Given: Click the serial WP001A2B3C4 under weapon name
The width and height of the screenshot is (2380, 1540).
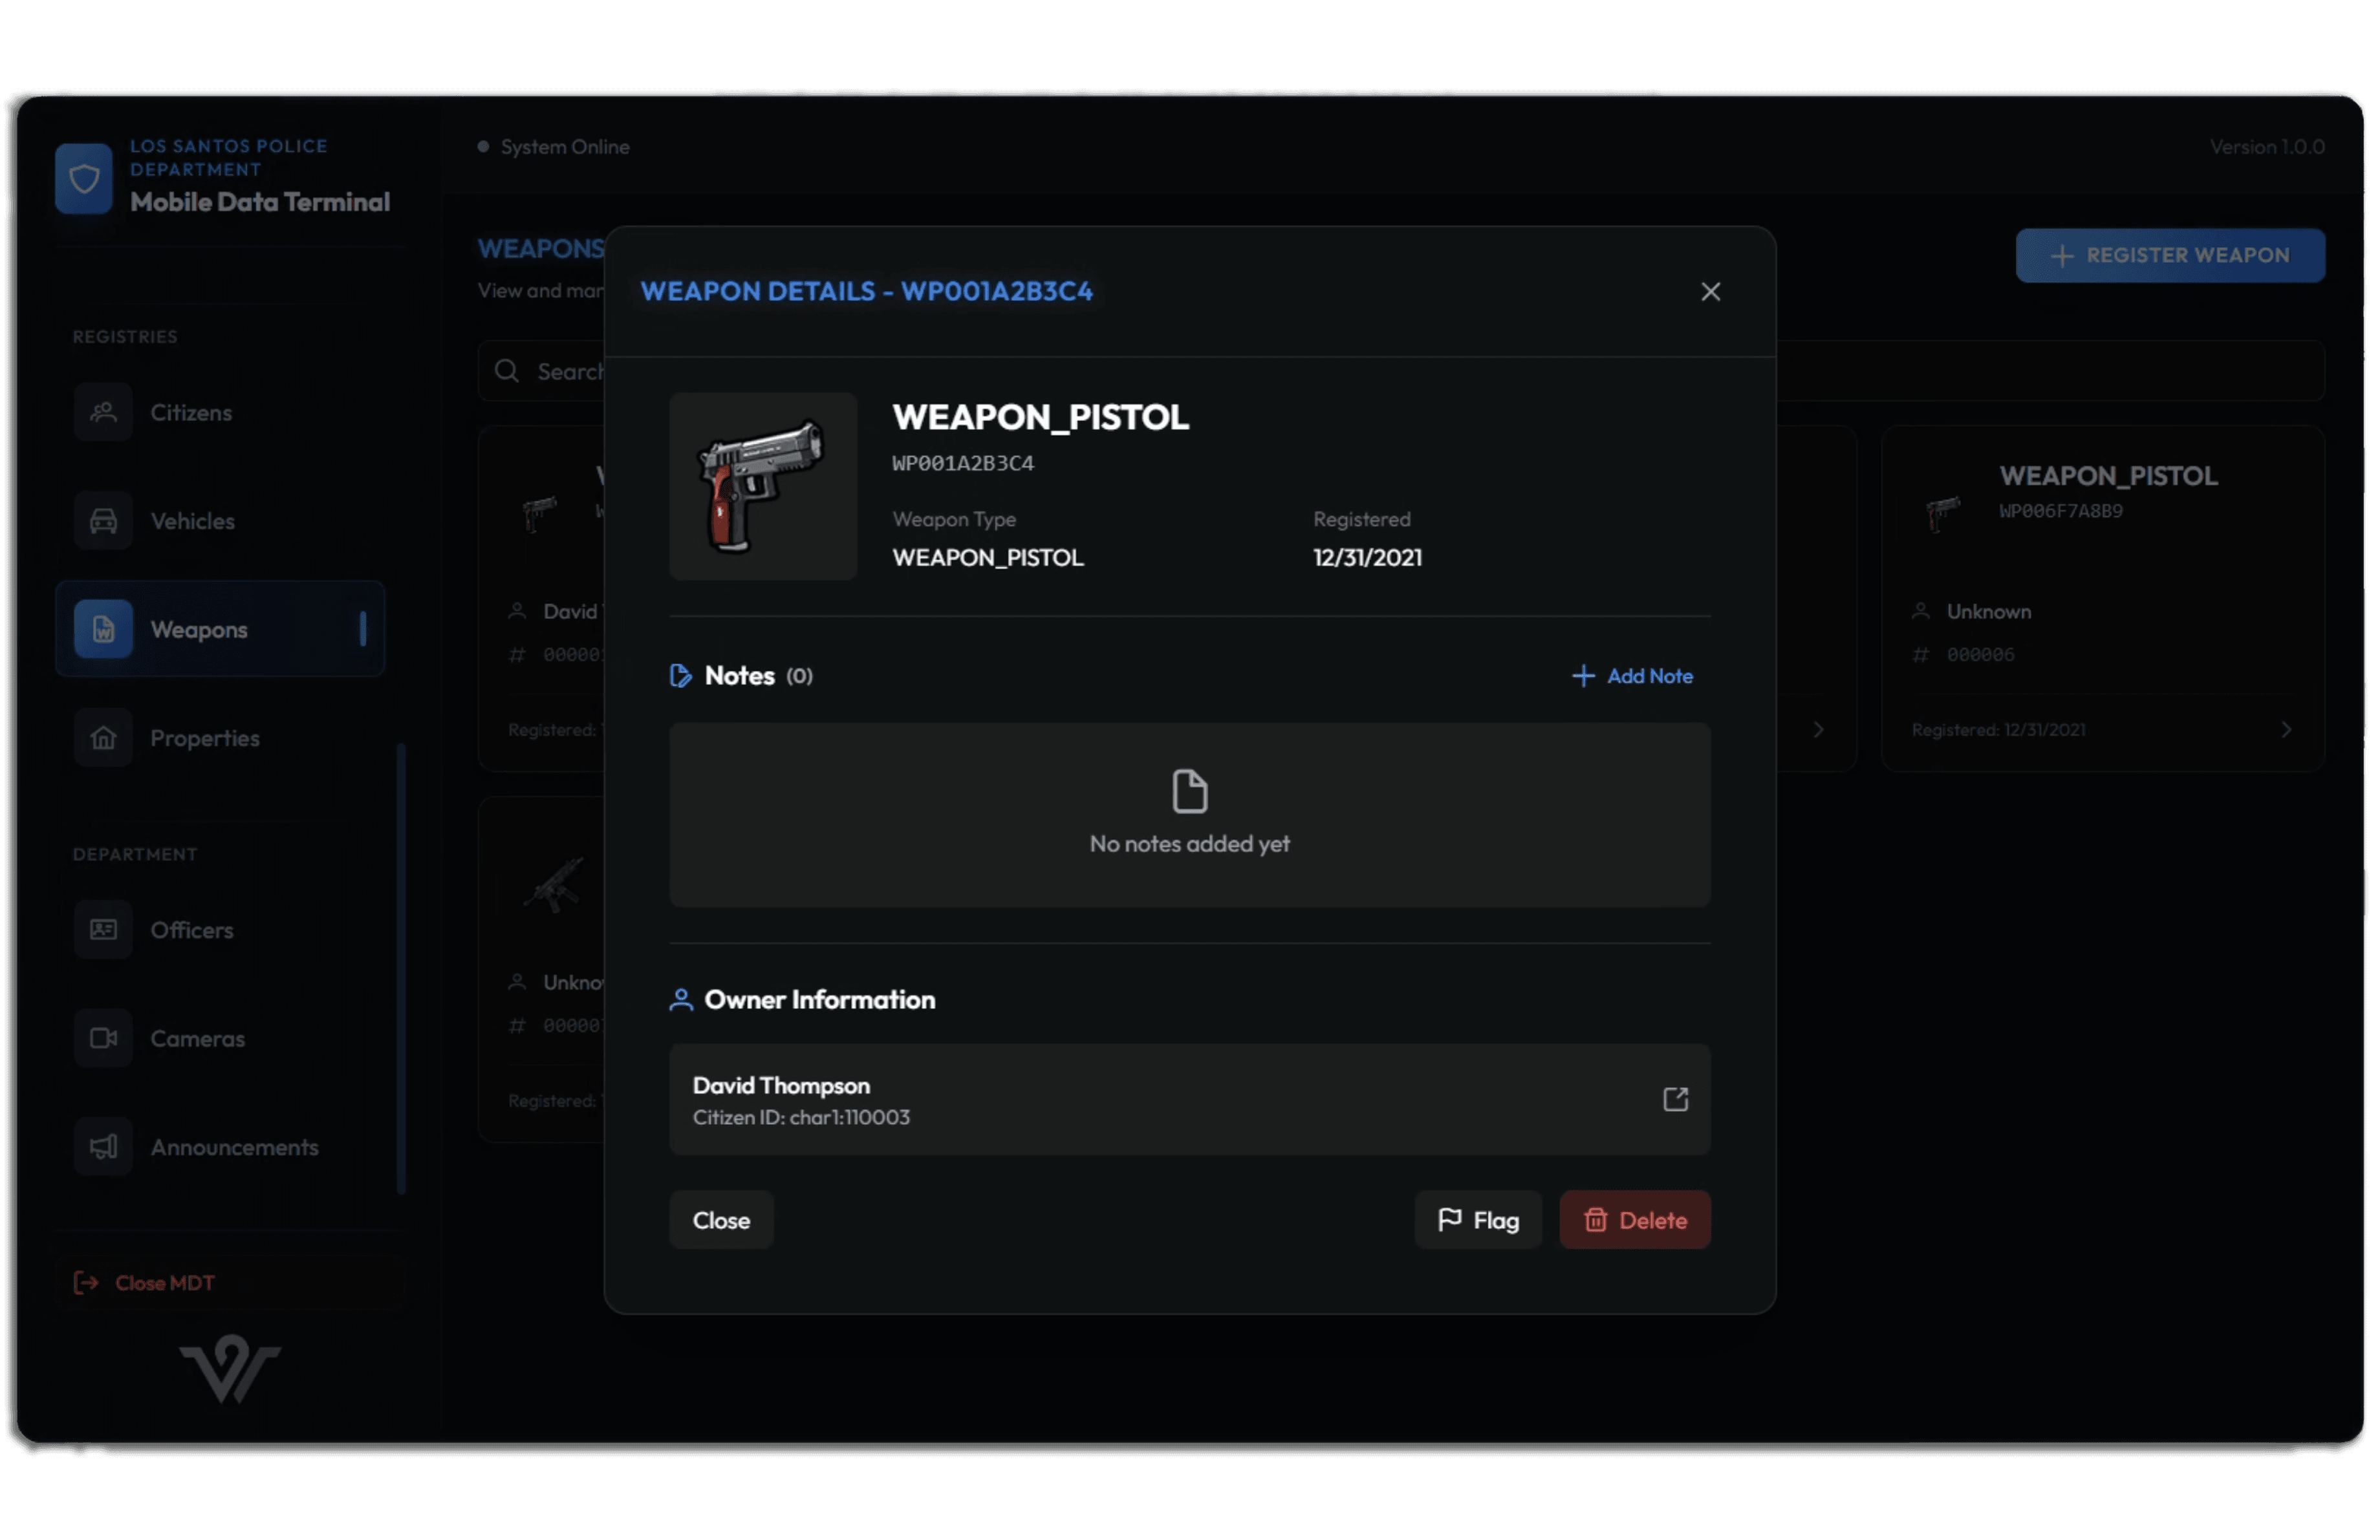Looking at the screenshot, I should (x=963, y=463).
